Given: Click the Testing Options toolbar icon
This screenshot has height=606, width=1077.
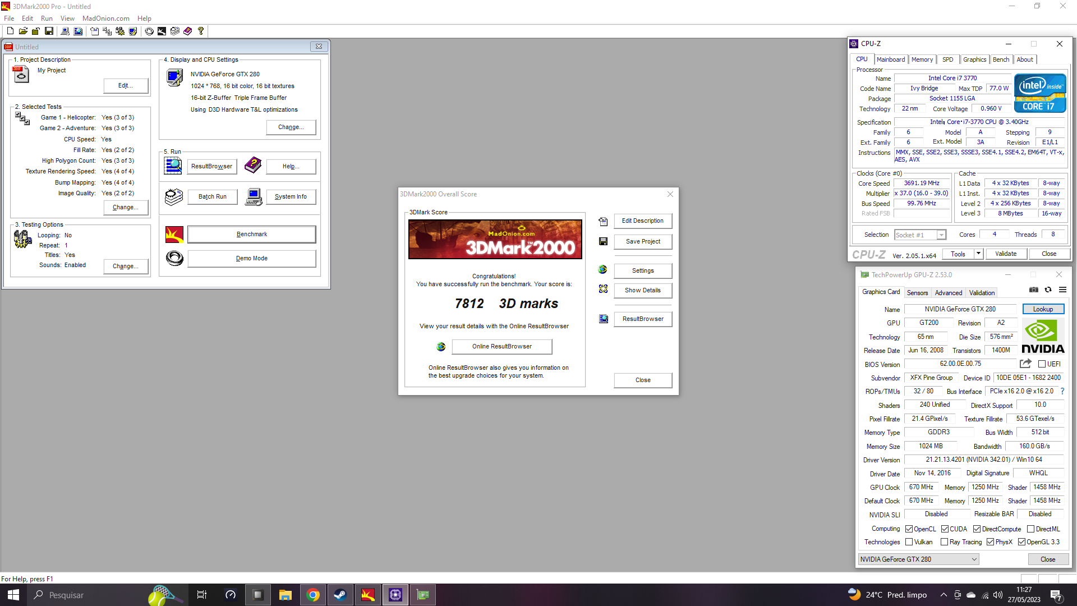Looking at the screenshot, I should [x=120, y=31].
